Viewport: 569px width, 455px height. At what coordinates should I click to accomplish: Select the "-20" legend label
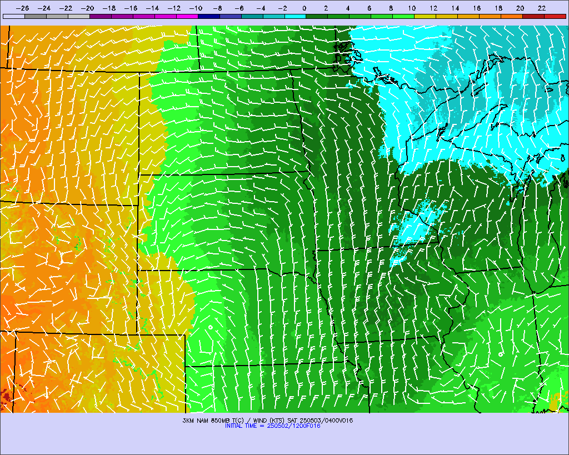coord(87,8)
